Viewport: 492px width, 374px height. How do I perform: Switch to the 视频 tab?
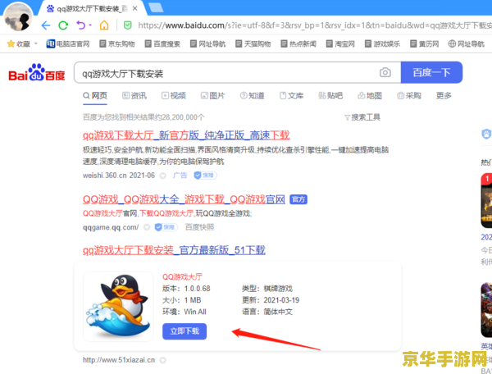pos(174,95)
